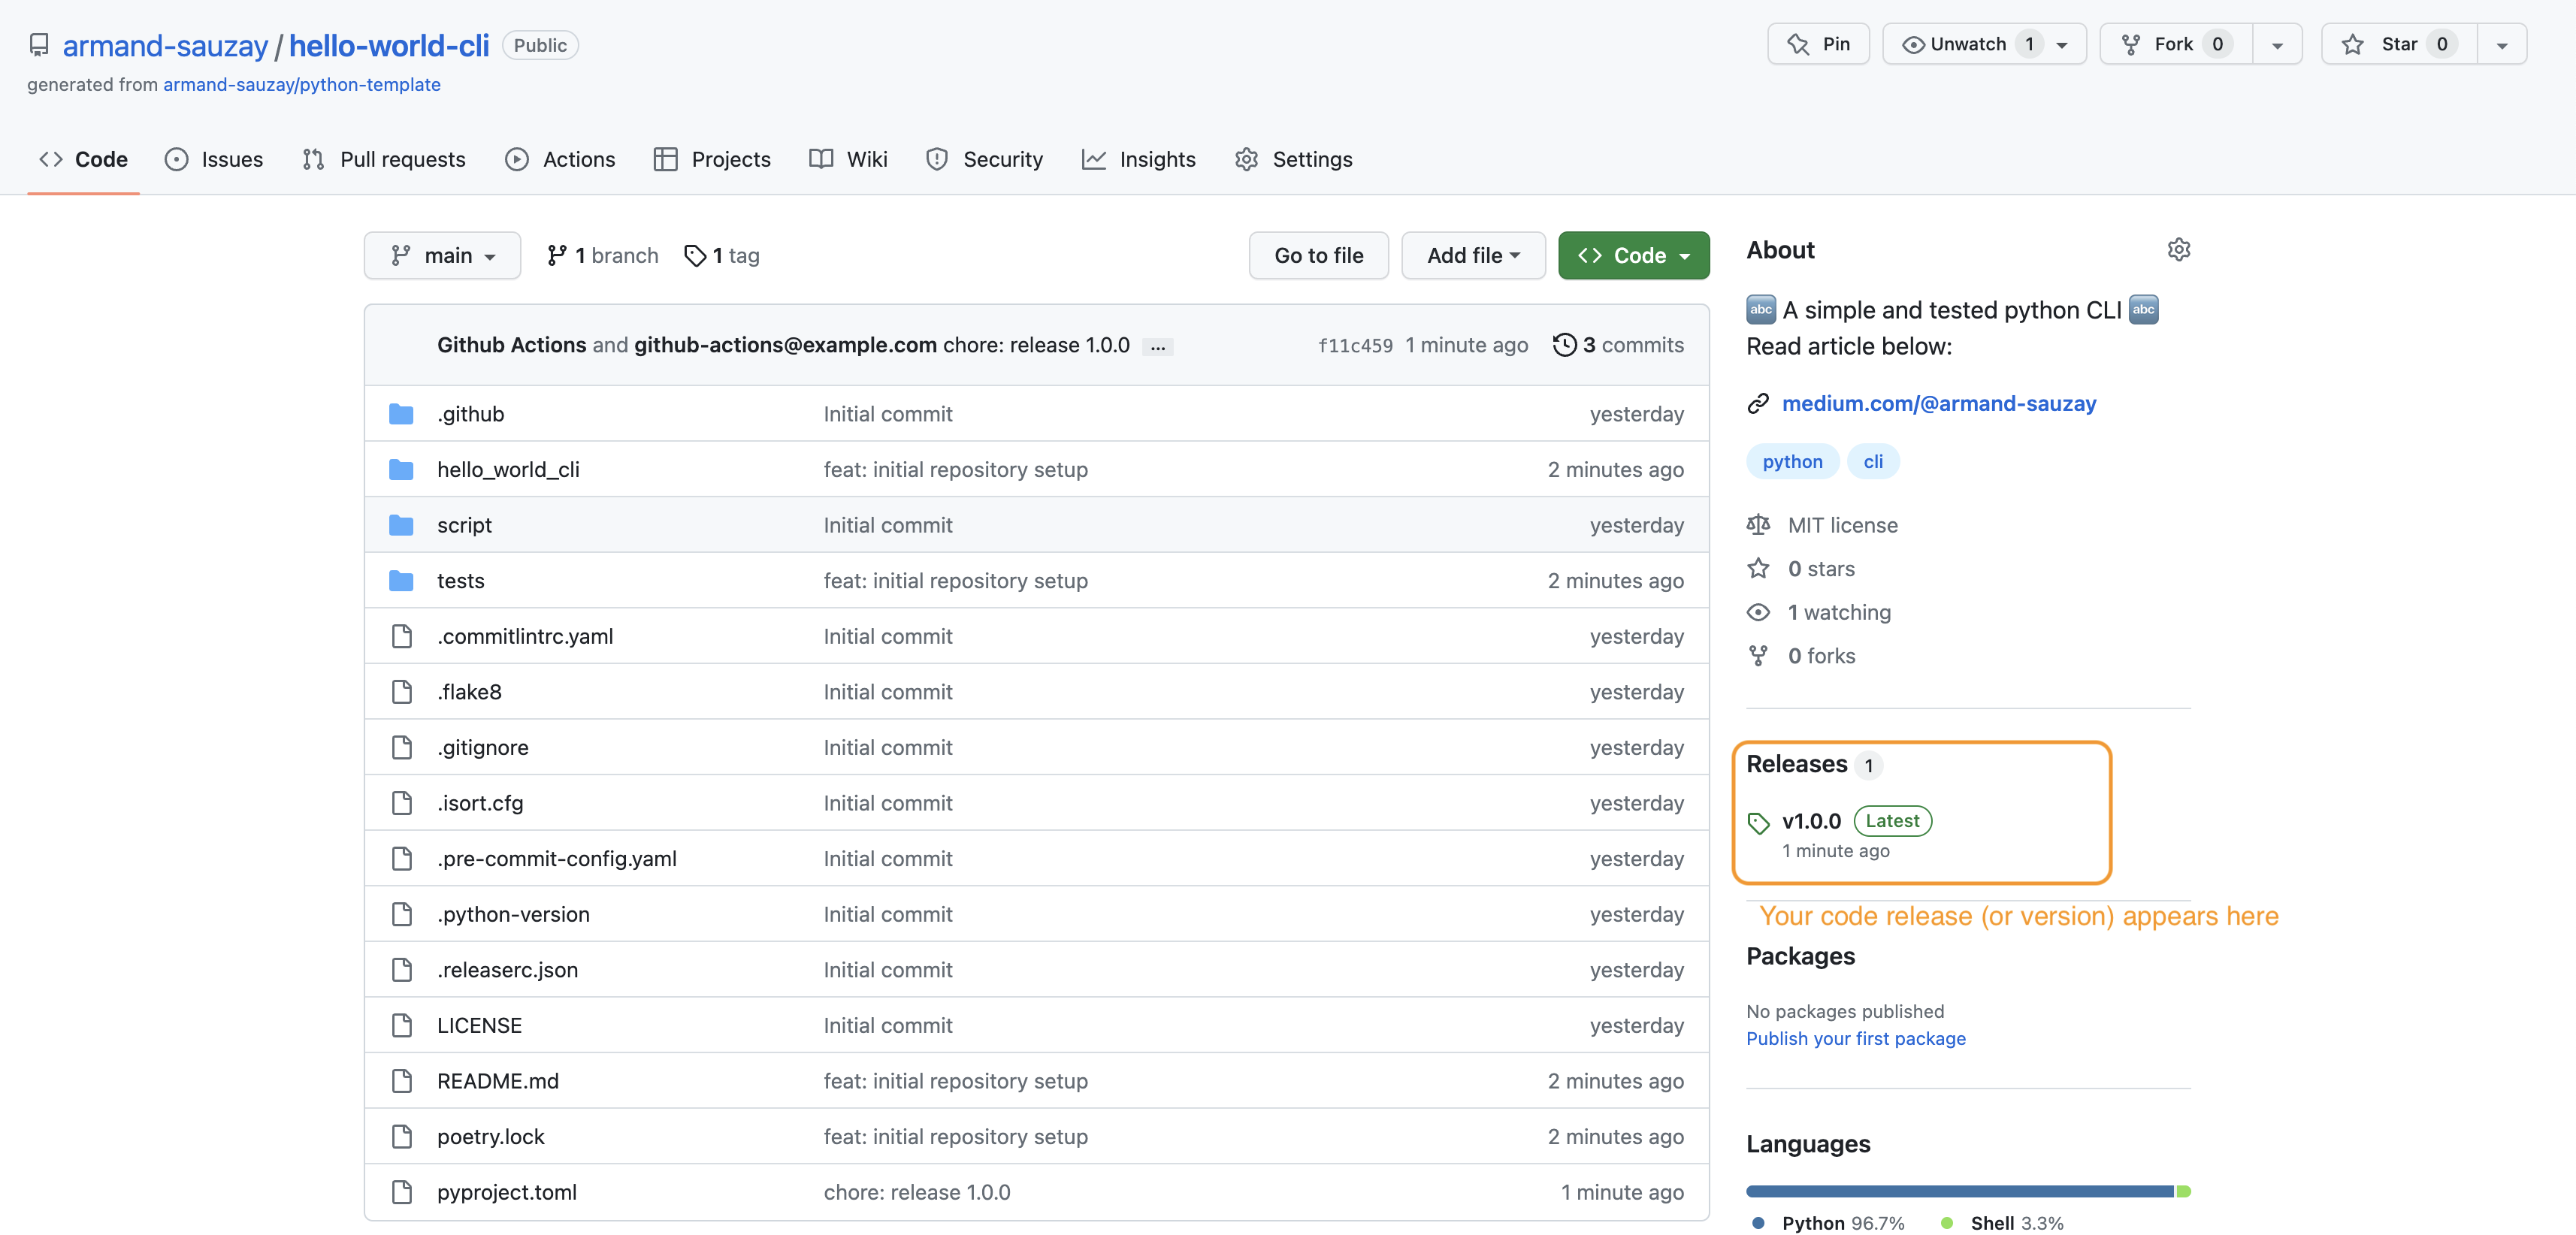This screenshot has height=1235, width=2576.
Task: Switch to the Issues tab
Action: 214,160
